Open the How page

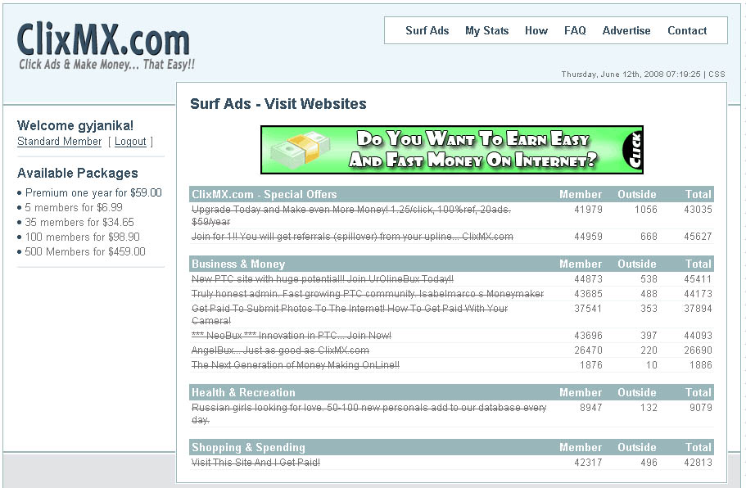[x=536, y=30]
